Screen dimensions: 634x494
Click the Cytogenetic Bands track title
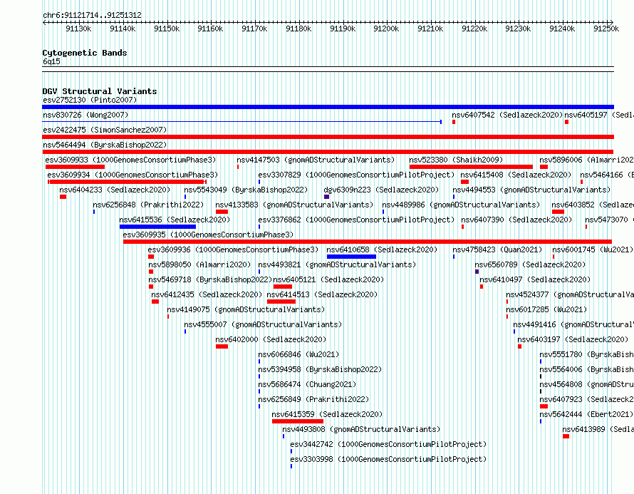85,53
